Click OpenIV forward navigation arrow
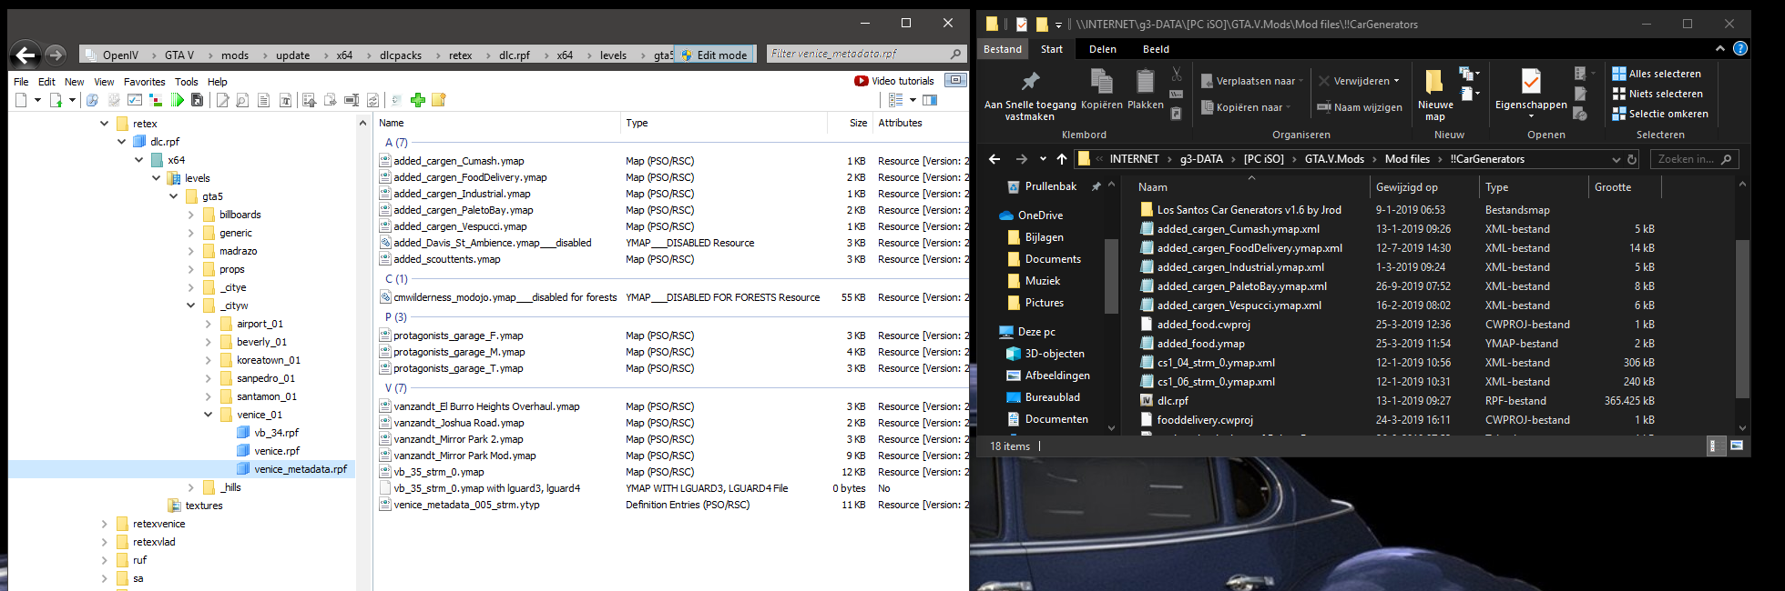The image size is (1785, 591). [56, 55]
